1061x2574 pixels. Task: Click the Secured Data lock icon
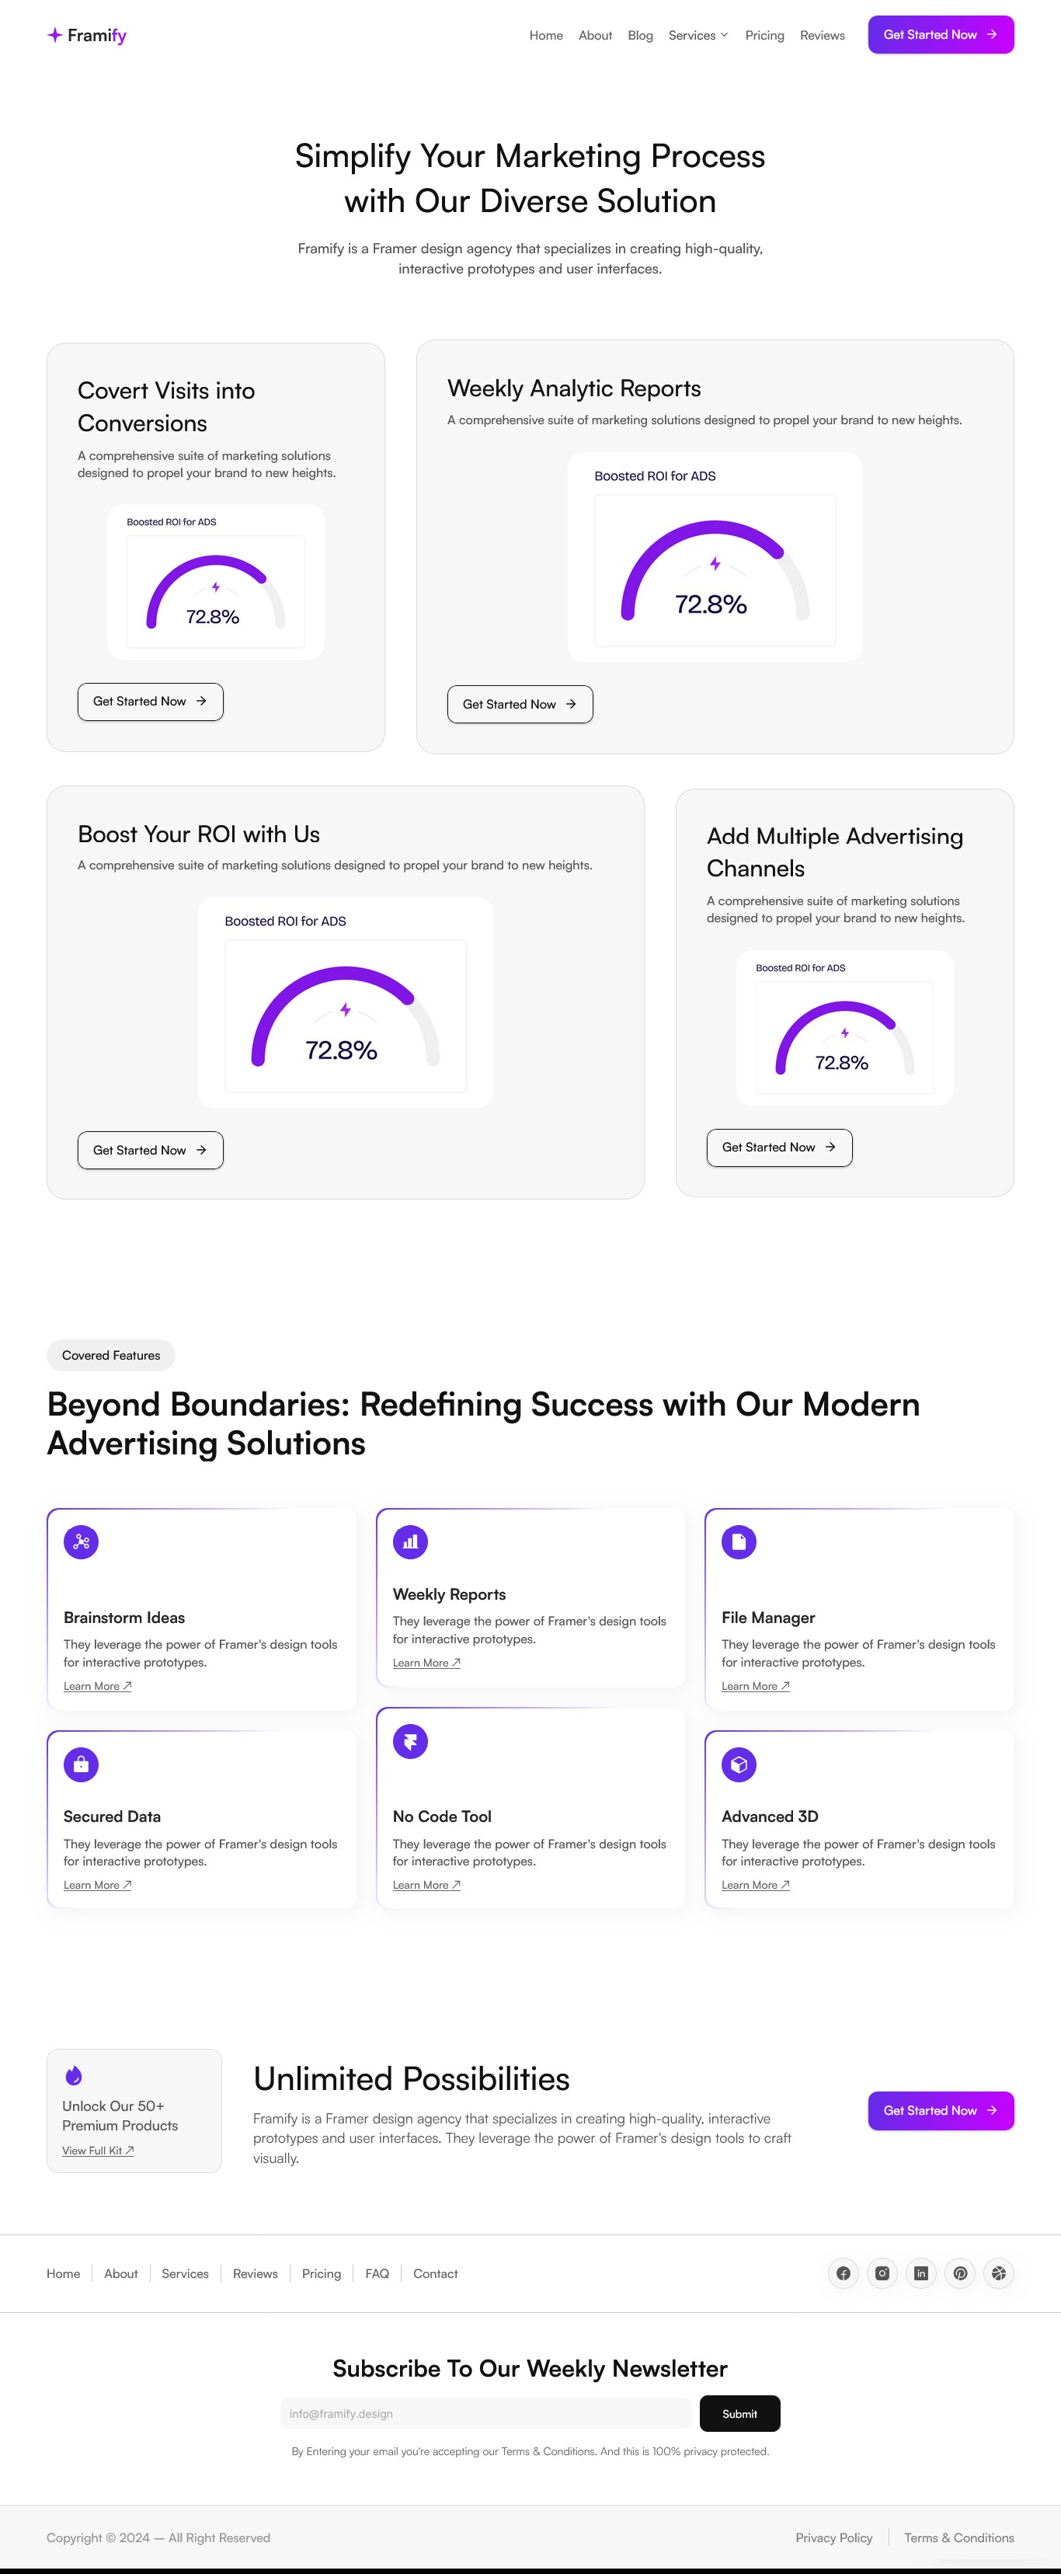click(x=81, y=1764)
